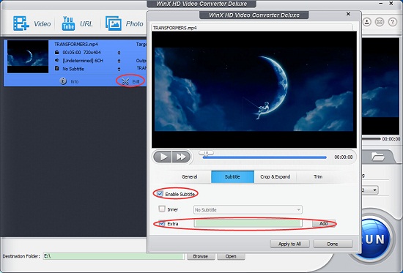The height and width of the screenshot is (273, 403).
Task: Open the YouTube URL downloader icon
Action: (68, 23)
